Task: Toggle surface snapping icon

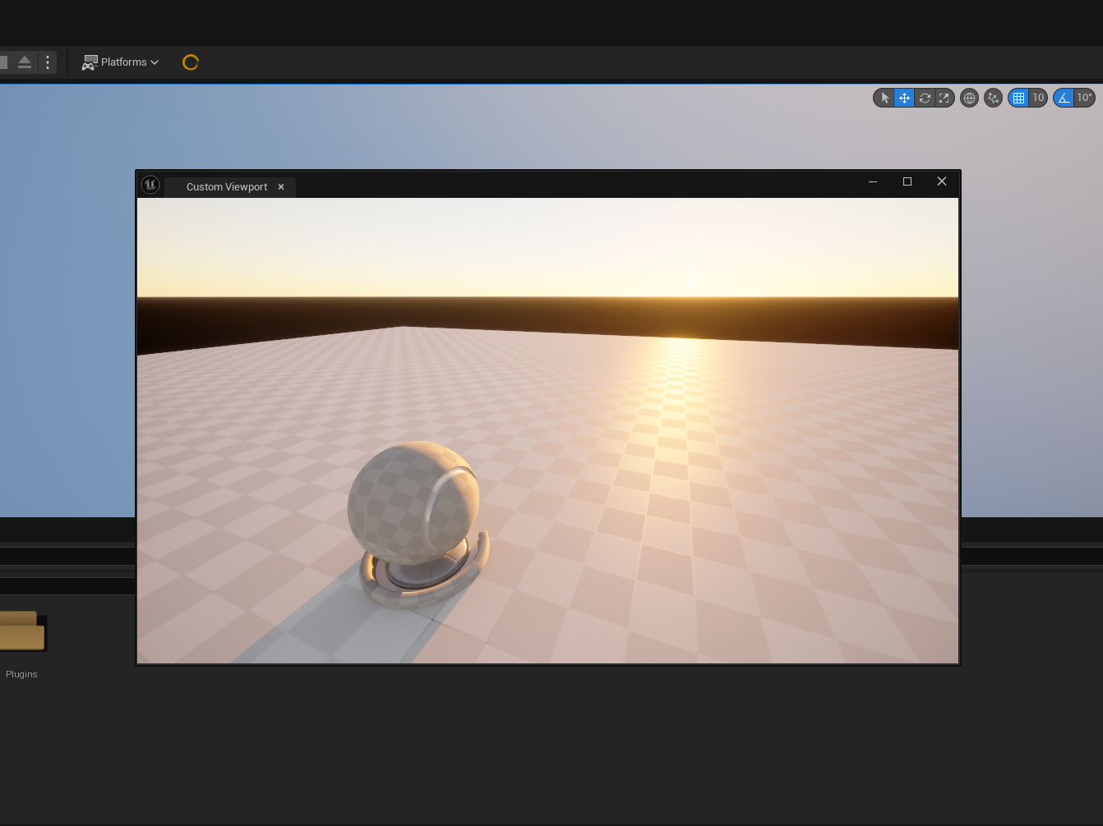Action: (993, 98)
